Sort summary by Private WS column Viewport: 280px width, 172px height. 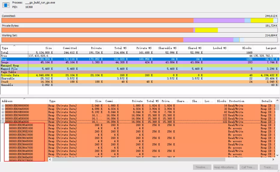141,48
